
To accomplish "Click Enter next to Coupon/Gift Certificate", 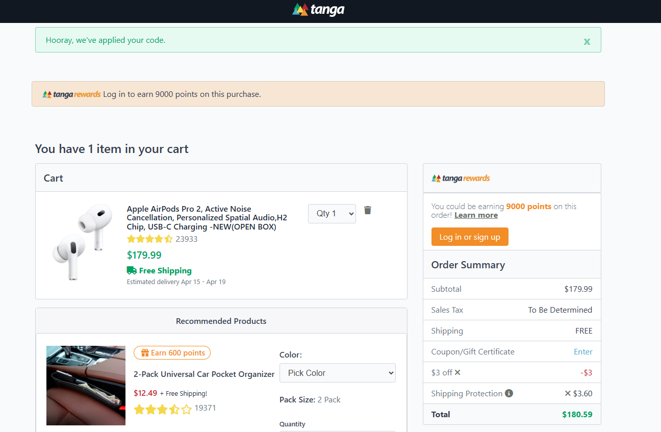I will pos(583,352).
